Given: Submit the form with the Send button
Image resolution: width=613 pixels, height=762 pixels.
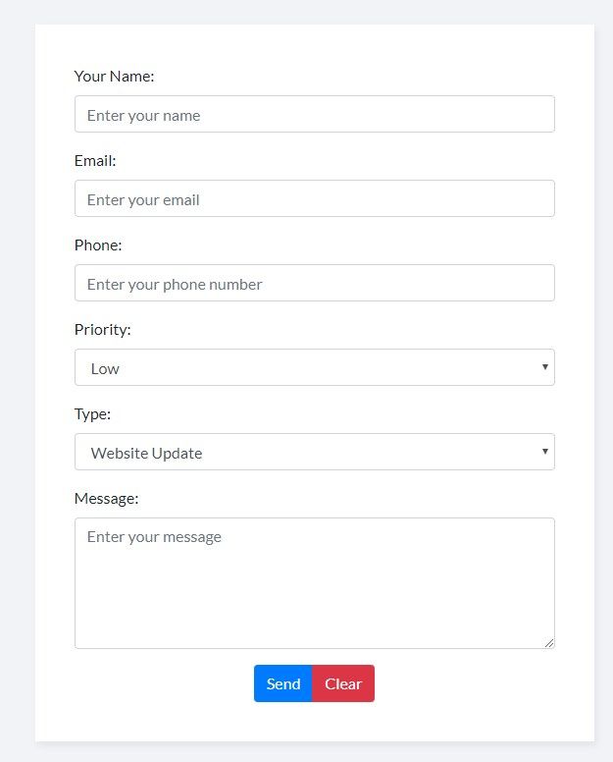Looking at the screenshot, I should (x=283, y=683).
